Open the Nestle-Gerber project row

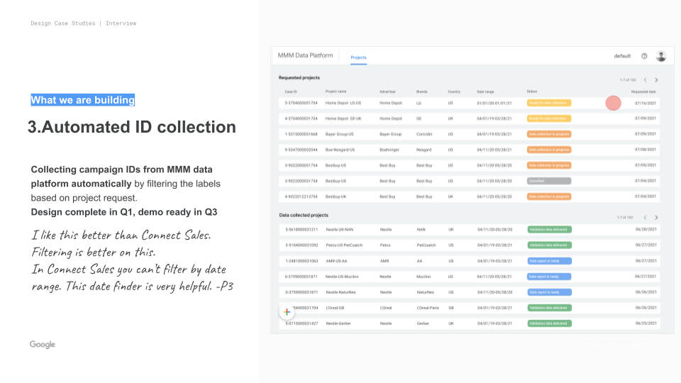point(469,323)
